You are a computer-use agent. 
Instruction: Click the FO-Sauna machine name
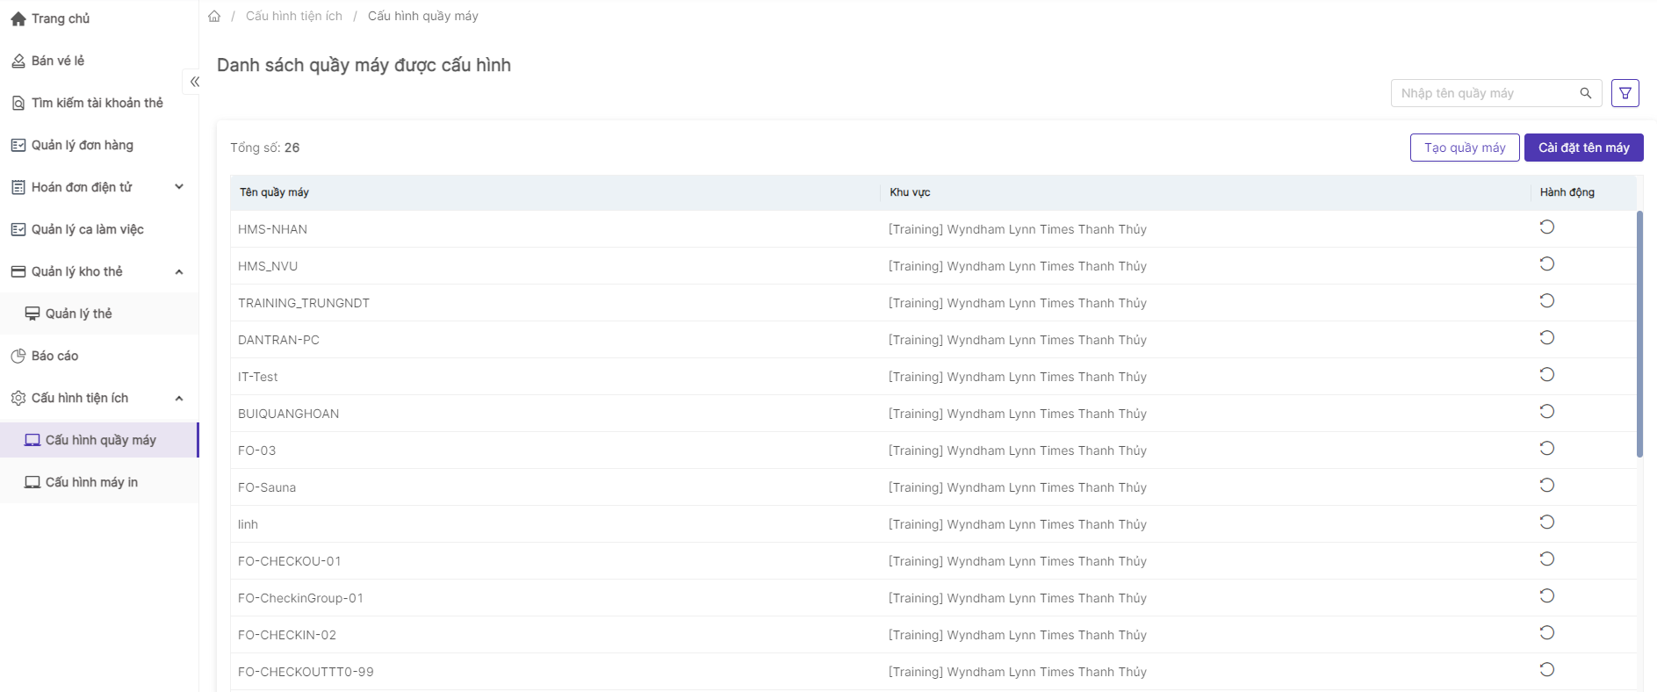tap(267, 487)
